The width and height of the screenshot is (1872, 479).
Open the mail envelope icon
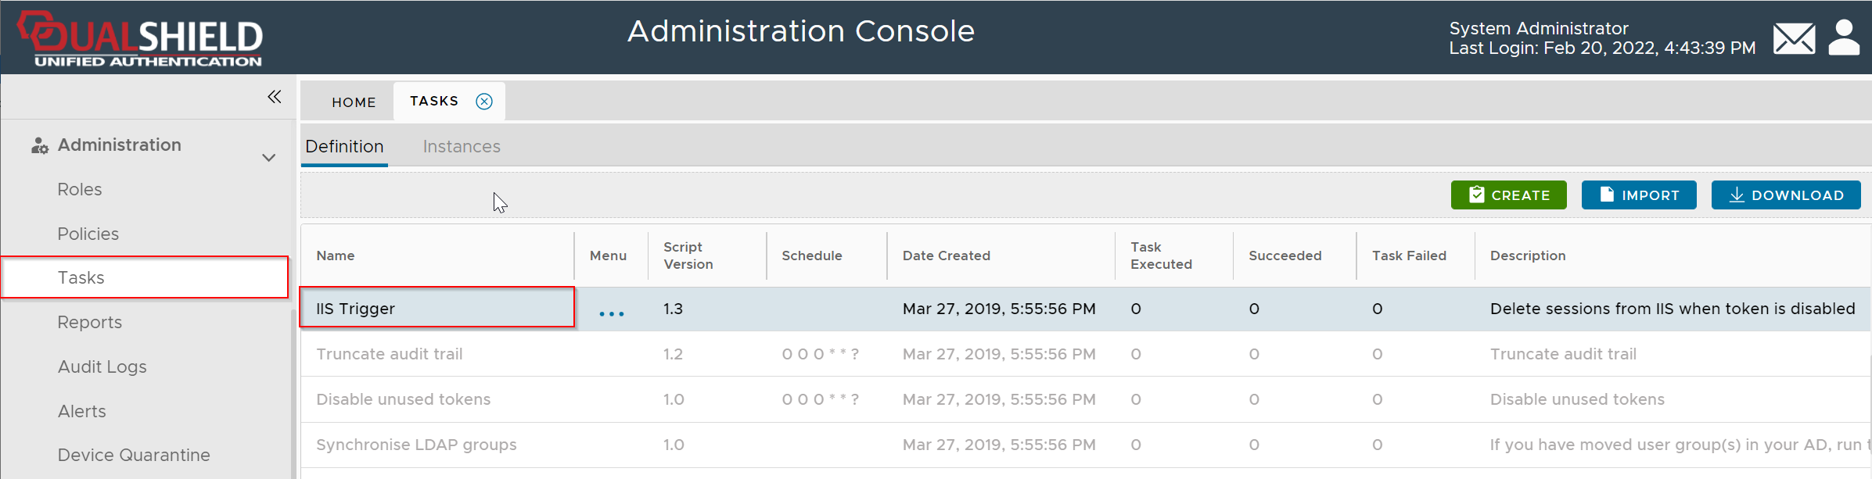(x=1794, y=38)
